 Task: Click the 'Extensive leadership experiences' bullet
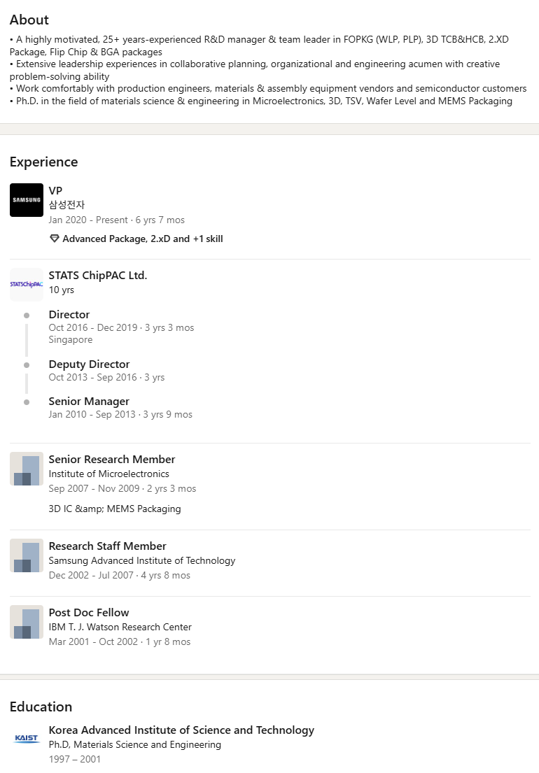[255, 70]
